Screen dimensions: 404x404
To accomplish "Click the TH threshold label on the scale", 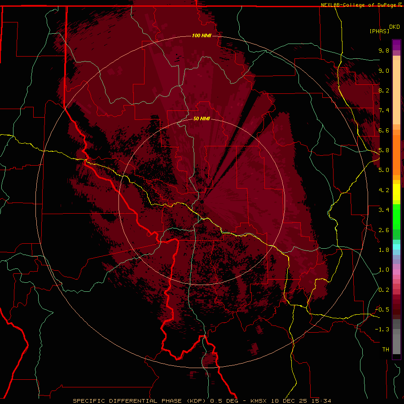I will 386,349.
